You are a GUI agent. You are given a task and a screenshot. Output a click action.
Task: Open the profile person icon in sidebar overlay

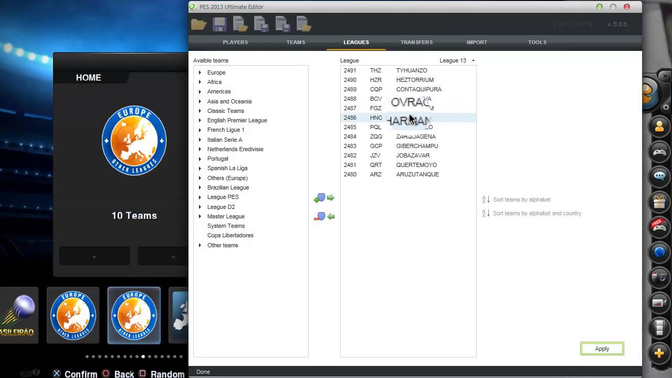659,127
